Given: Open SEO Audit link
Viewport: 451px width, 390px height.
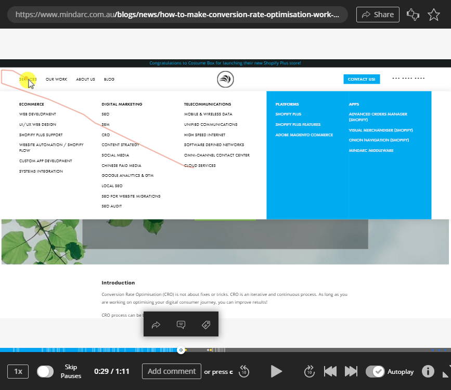Looking at the screenshot, I should tap(112, 206).
